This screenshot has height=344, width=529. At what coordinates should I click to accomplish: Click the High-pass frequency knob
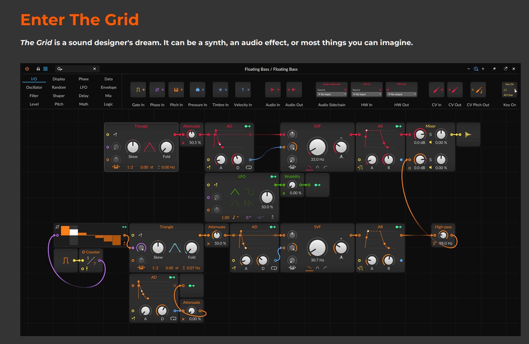click(x=443, y=235)
